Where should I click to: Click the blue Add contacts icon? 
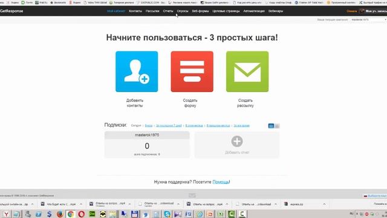[x=137, y=71]
